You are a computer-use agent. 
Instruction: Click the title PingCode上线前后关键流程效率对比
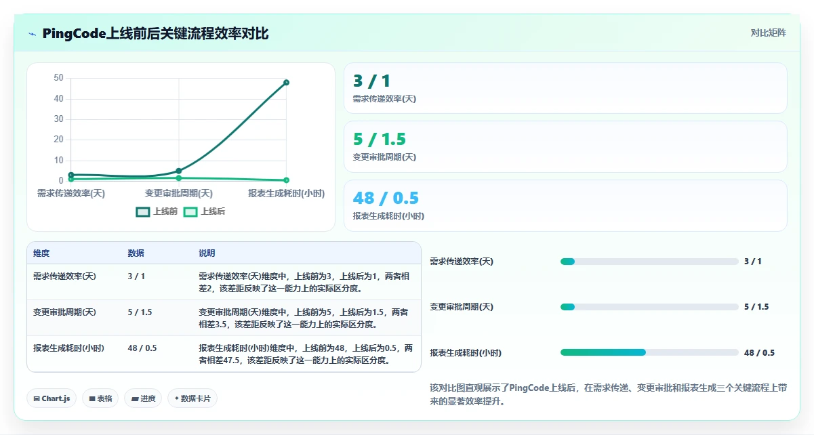[x=155, y=34]
